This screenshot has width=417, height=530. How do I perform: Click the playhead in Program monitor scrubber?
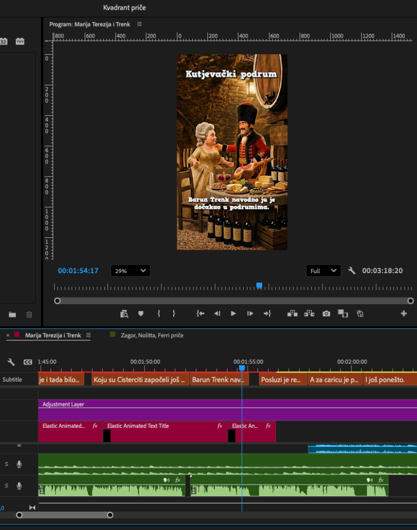point(259,286)
